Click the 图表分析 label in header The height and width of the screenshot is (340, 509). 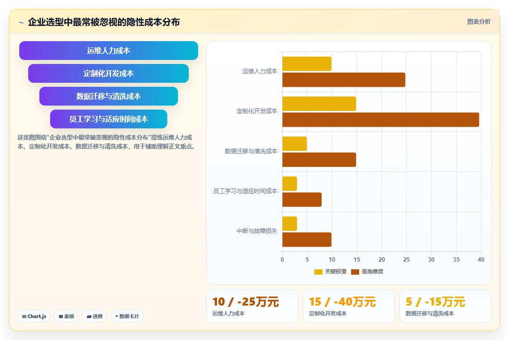(479, 22)
